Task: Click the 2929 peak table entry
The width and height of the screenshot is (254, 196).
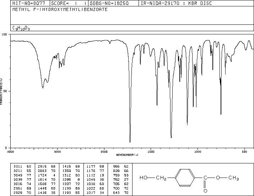Action: point(18,193)
